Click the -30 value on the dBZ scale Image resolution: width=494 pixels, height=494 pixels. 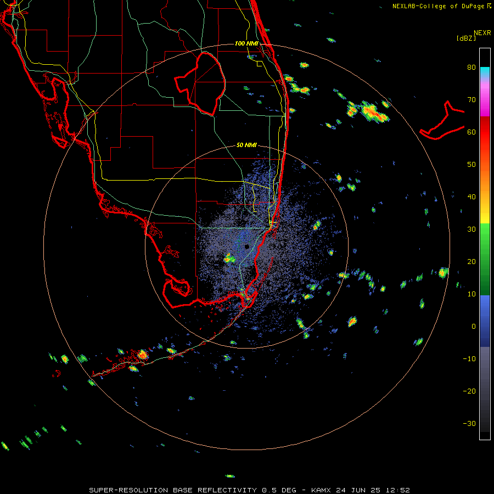click(x=469, y=423)
